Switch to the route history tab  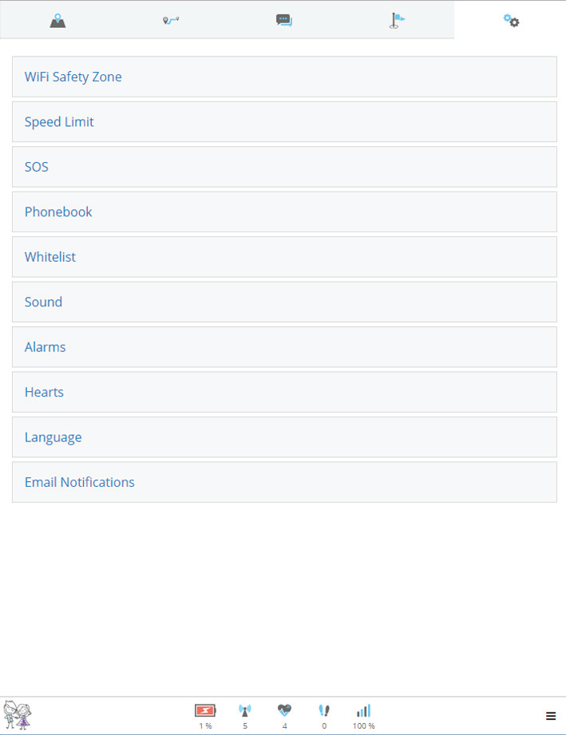pyautogui.click(x=171, y=20)
